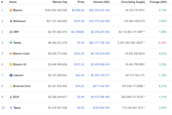Sort by Change (24h) header
Screen dimensions: 172x115
pyautogui.click(x=158, y=2)
